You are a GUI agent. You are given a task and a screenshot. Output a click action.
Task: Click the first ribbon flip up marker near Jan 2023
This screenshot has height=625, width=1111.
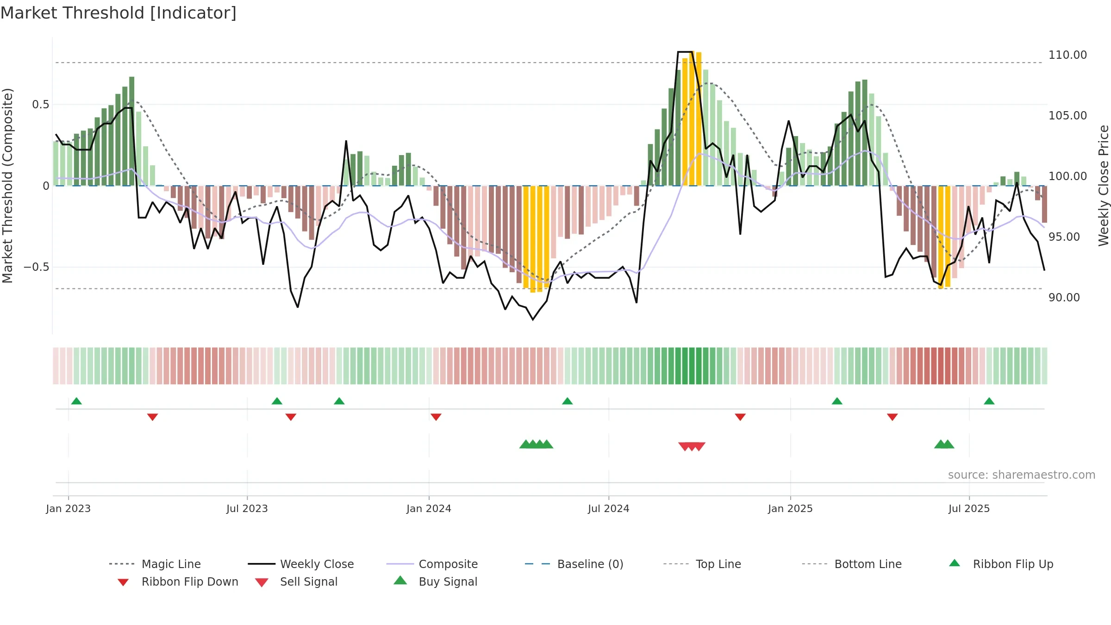pos(76,401)
